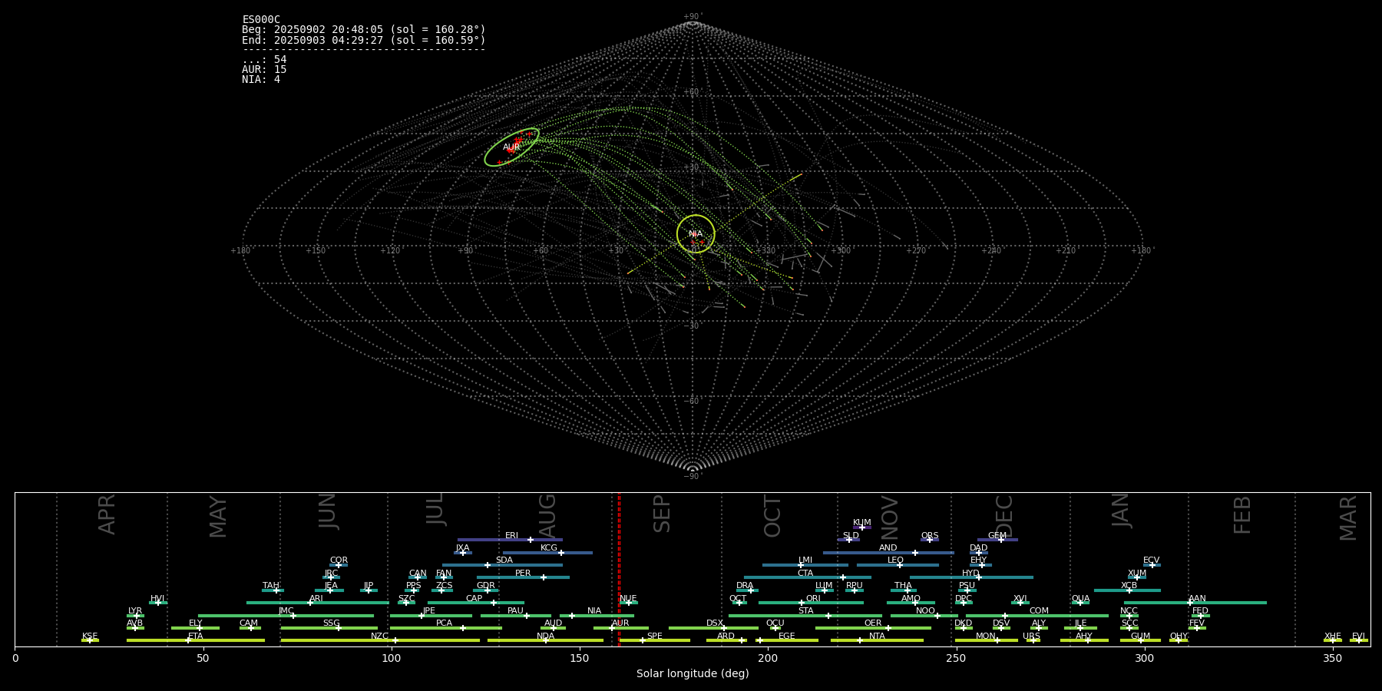Click the +90 pole label on sky map
Viewport: 1382px width, 691px height.
click(693, 17)
